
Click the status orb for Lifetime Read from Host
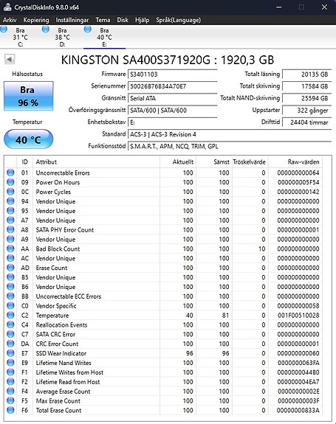(10, 381)
